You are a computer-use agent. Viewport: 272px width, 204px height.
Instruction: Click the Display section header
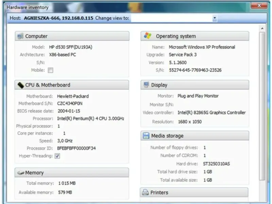click(195, 85)
